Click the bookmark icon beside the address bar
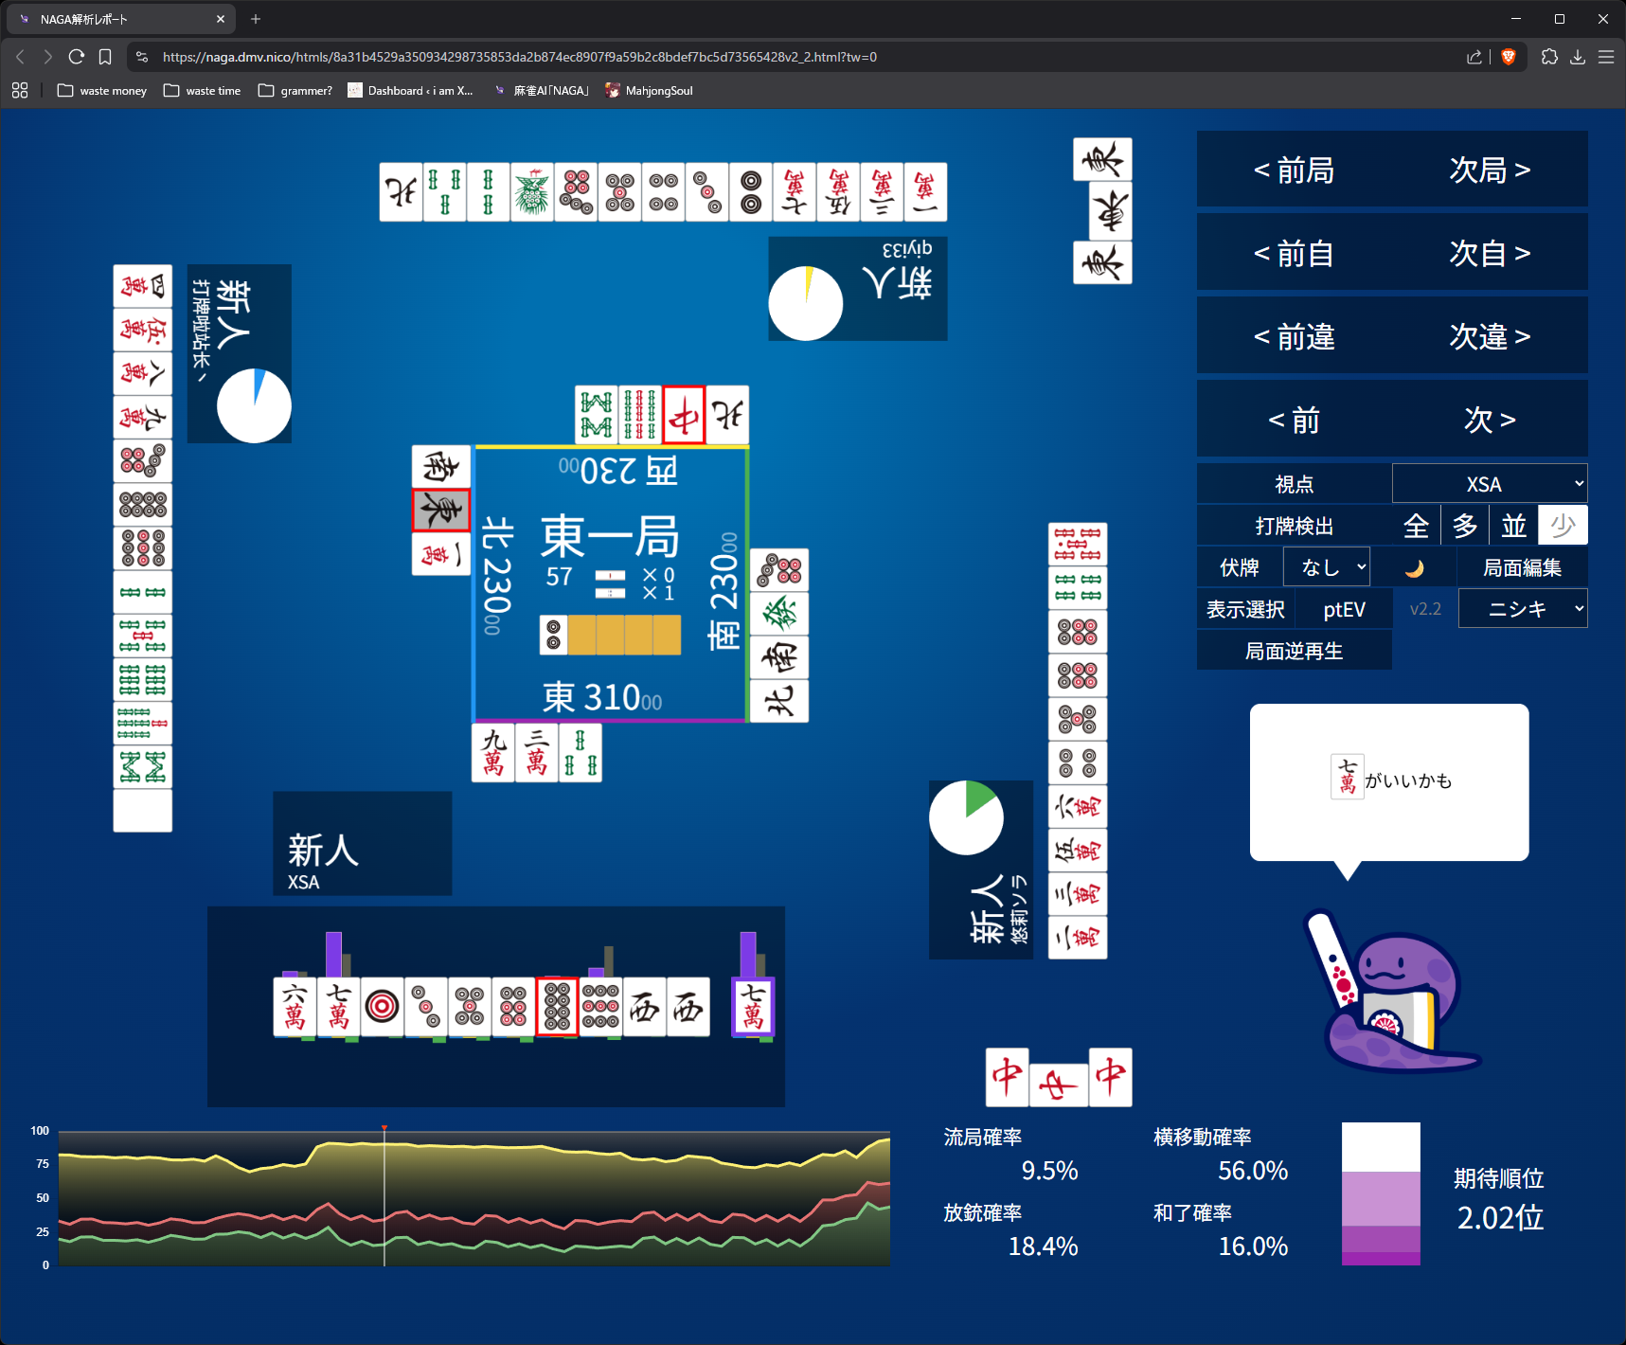Viewport: 1626px width, 1345px height. tap(105, 57)
